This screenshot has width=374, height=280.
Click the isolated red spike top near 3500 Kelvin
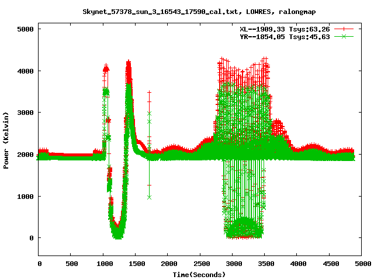pyautogui.click(x=150, y=92)
